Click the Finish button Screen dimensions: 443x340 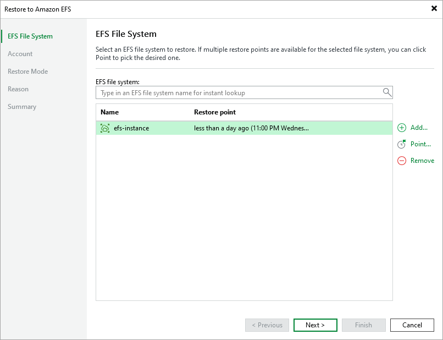pyautogui.click(x=363, y=325)
